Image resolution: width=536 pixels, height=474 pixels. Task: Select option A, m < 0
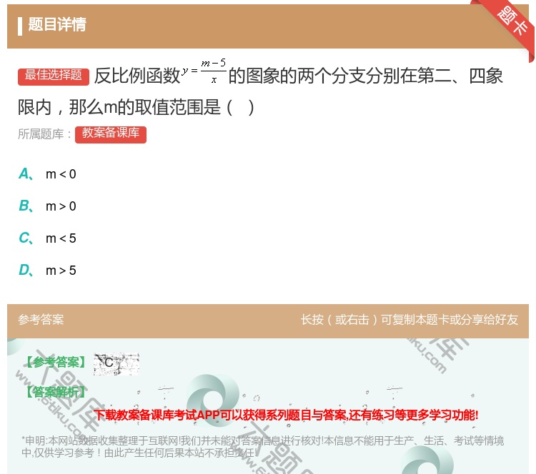coord(47,174)
